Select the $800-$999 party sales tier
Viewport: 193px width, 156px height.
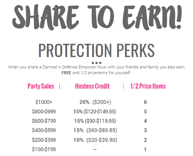coord(44,111)
